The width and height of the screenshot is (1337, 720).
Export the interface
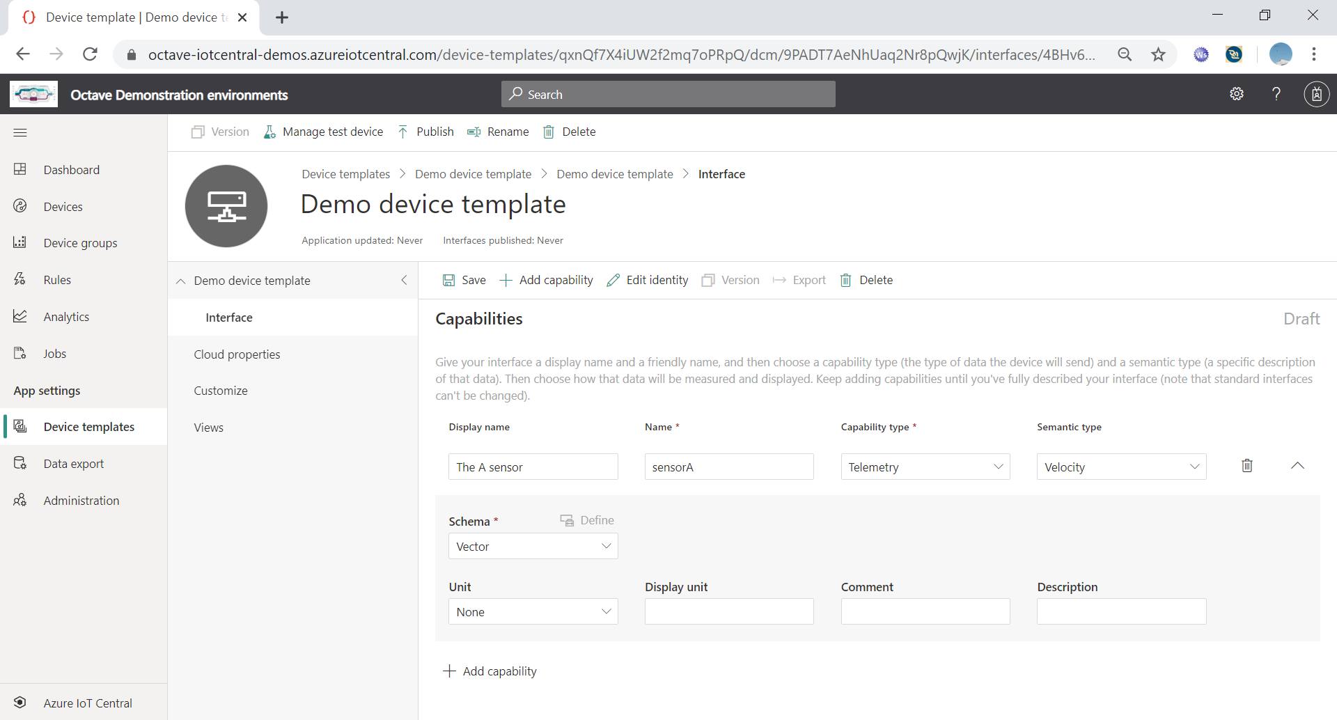tap(799, 280)
